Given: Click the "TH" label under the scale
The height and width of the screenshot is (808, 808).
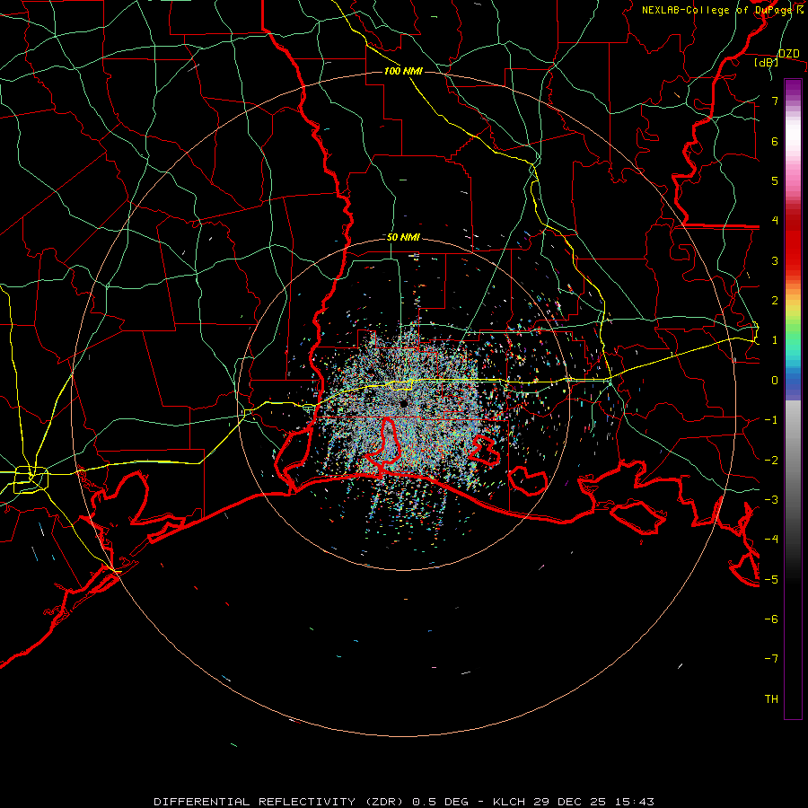Looking at the screenshot, I should [771, 698].
